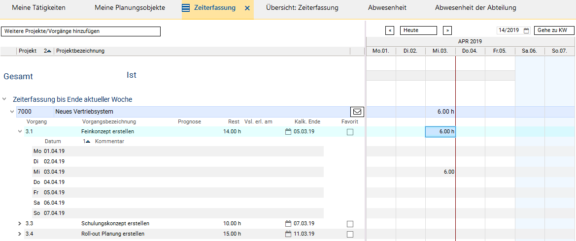Go to next week with » button
Screen dimensions: 576x241
(x=447, y=30)
